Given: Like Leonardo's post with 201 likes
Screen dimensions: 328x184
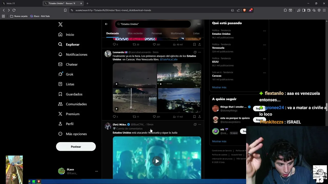Looking at the screenshot, I should click(156, 117).
